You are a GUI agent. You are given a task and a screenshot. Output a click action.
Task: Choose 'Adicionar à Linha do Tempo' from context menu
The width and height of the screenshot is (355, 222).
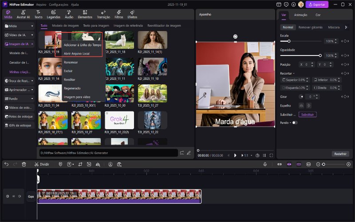[x=83, y=45]
